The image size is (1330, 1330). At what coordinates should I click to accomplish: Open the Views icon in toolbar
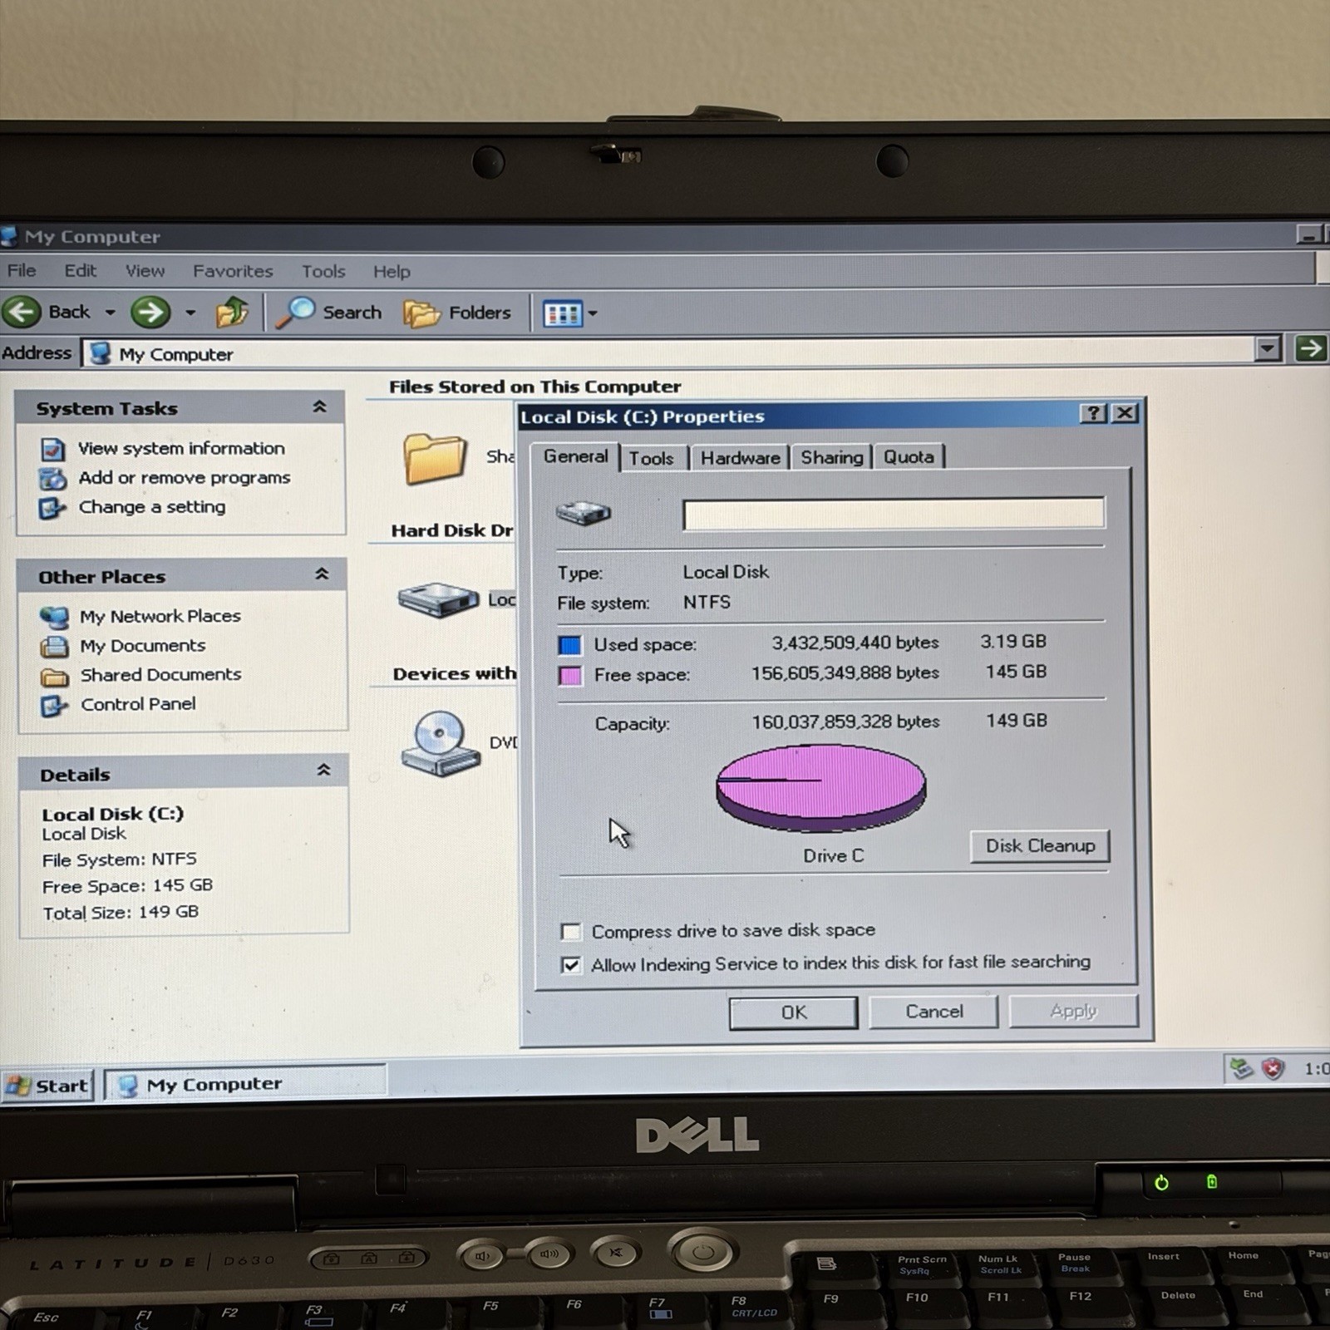pyautogui.click(x=563, y=314)
